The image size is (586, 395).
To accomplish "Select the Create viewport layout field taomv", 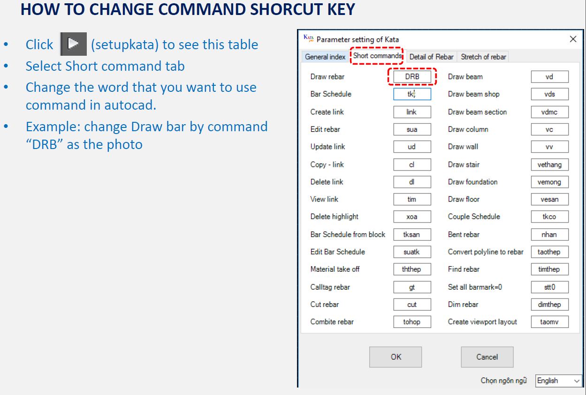I will 550,322.
